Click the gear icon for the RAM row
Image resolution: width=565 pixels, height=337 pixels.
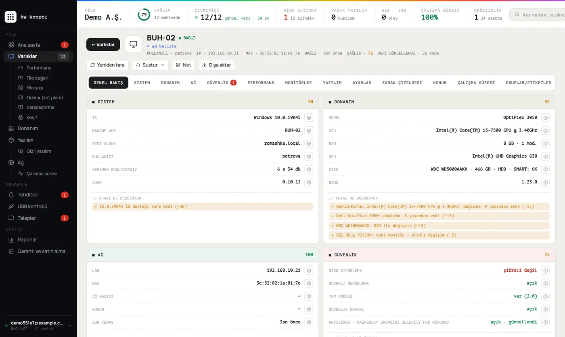click(x=545, y=144)
